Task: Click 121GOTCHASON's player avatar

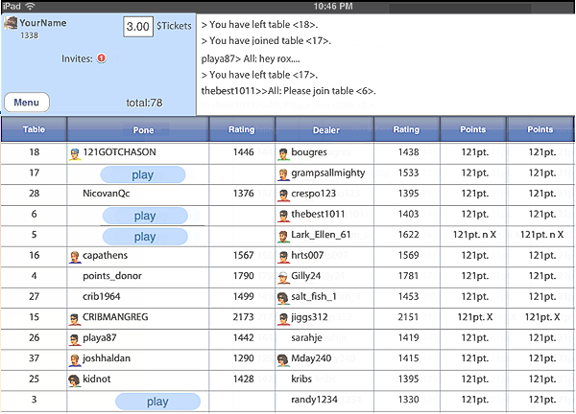Action: pos(75,152)
